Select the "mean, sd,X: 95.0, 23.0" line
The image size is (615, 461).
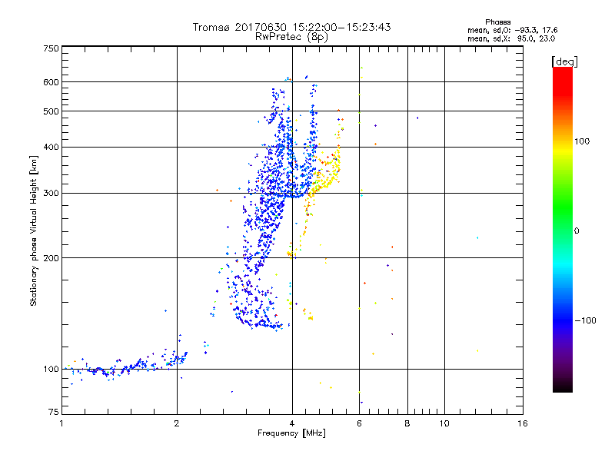tap(511, 38)
